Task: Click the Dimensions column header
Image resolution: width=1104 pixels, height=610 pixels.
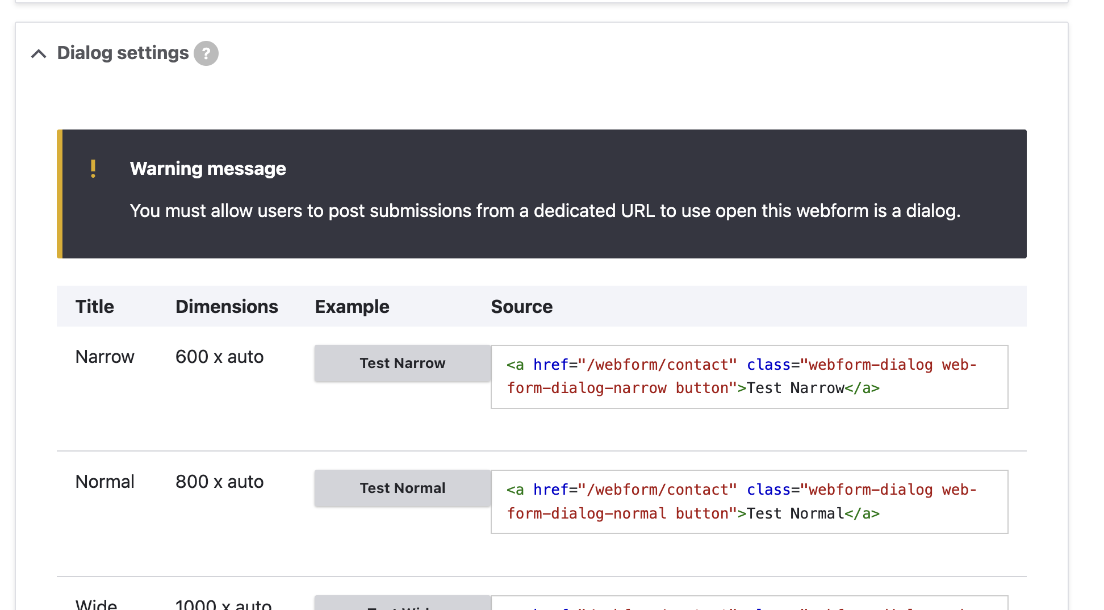Action: [227, 307]
